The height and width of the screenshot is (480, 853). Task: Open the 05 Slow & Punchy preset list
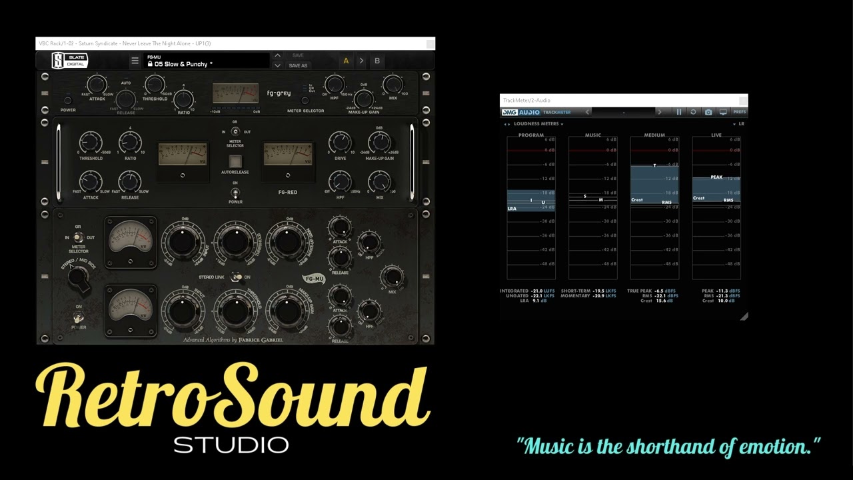pyautogui.click(x=206, y=61)
